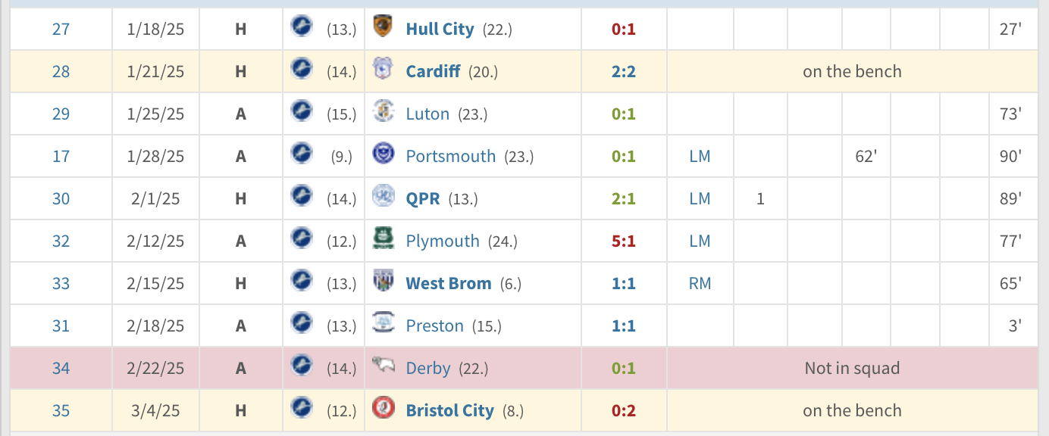The height and width of the screenshot is (436, 1049).
Task: Click the Portsmouth club crest icon
Action: [x=383, y=154]
